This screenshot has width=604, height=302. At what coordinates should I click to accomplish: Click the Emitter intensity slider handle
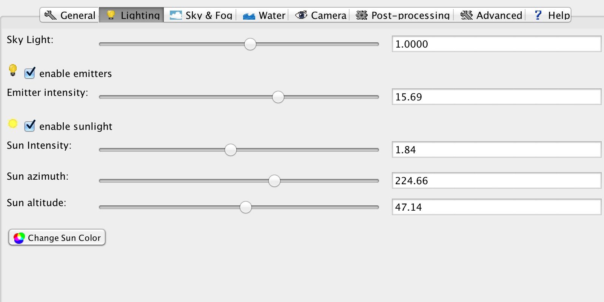tap(278, 97)
